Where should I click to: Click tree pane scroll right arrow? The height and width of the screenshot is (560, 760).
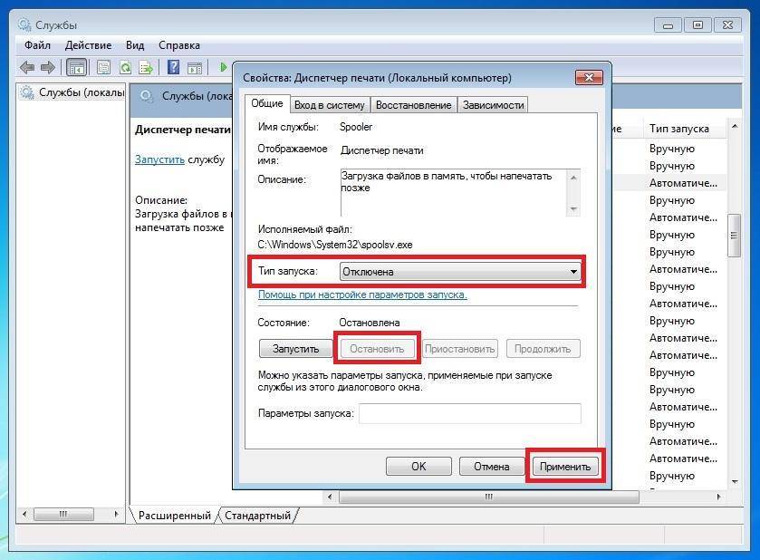[116, 514]
